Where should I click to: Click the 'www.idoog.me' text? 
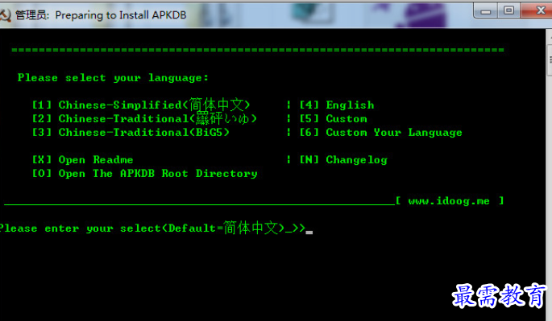(449, 201)
